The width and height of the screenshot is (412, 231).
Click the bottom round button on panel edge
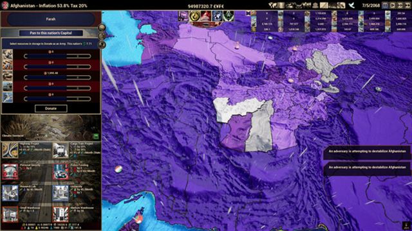point(102,44)
